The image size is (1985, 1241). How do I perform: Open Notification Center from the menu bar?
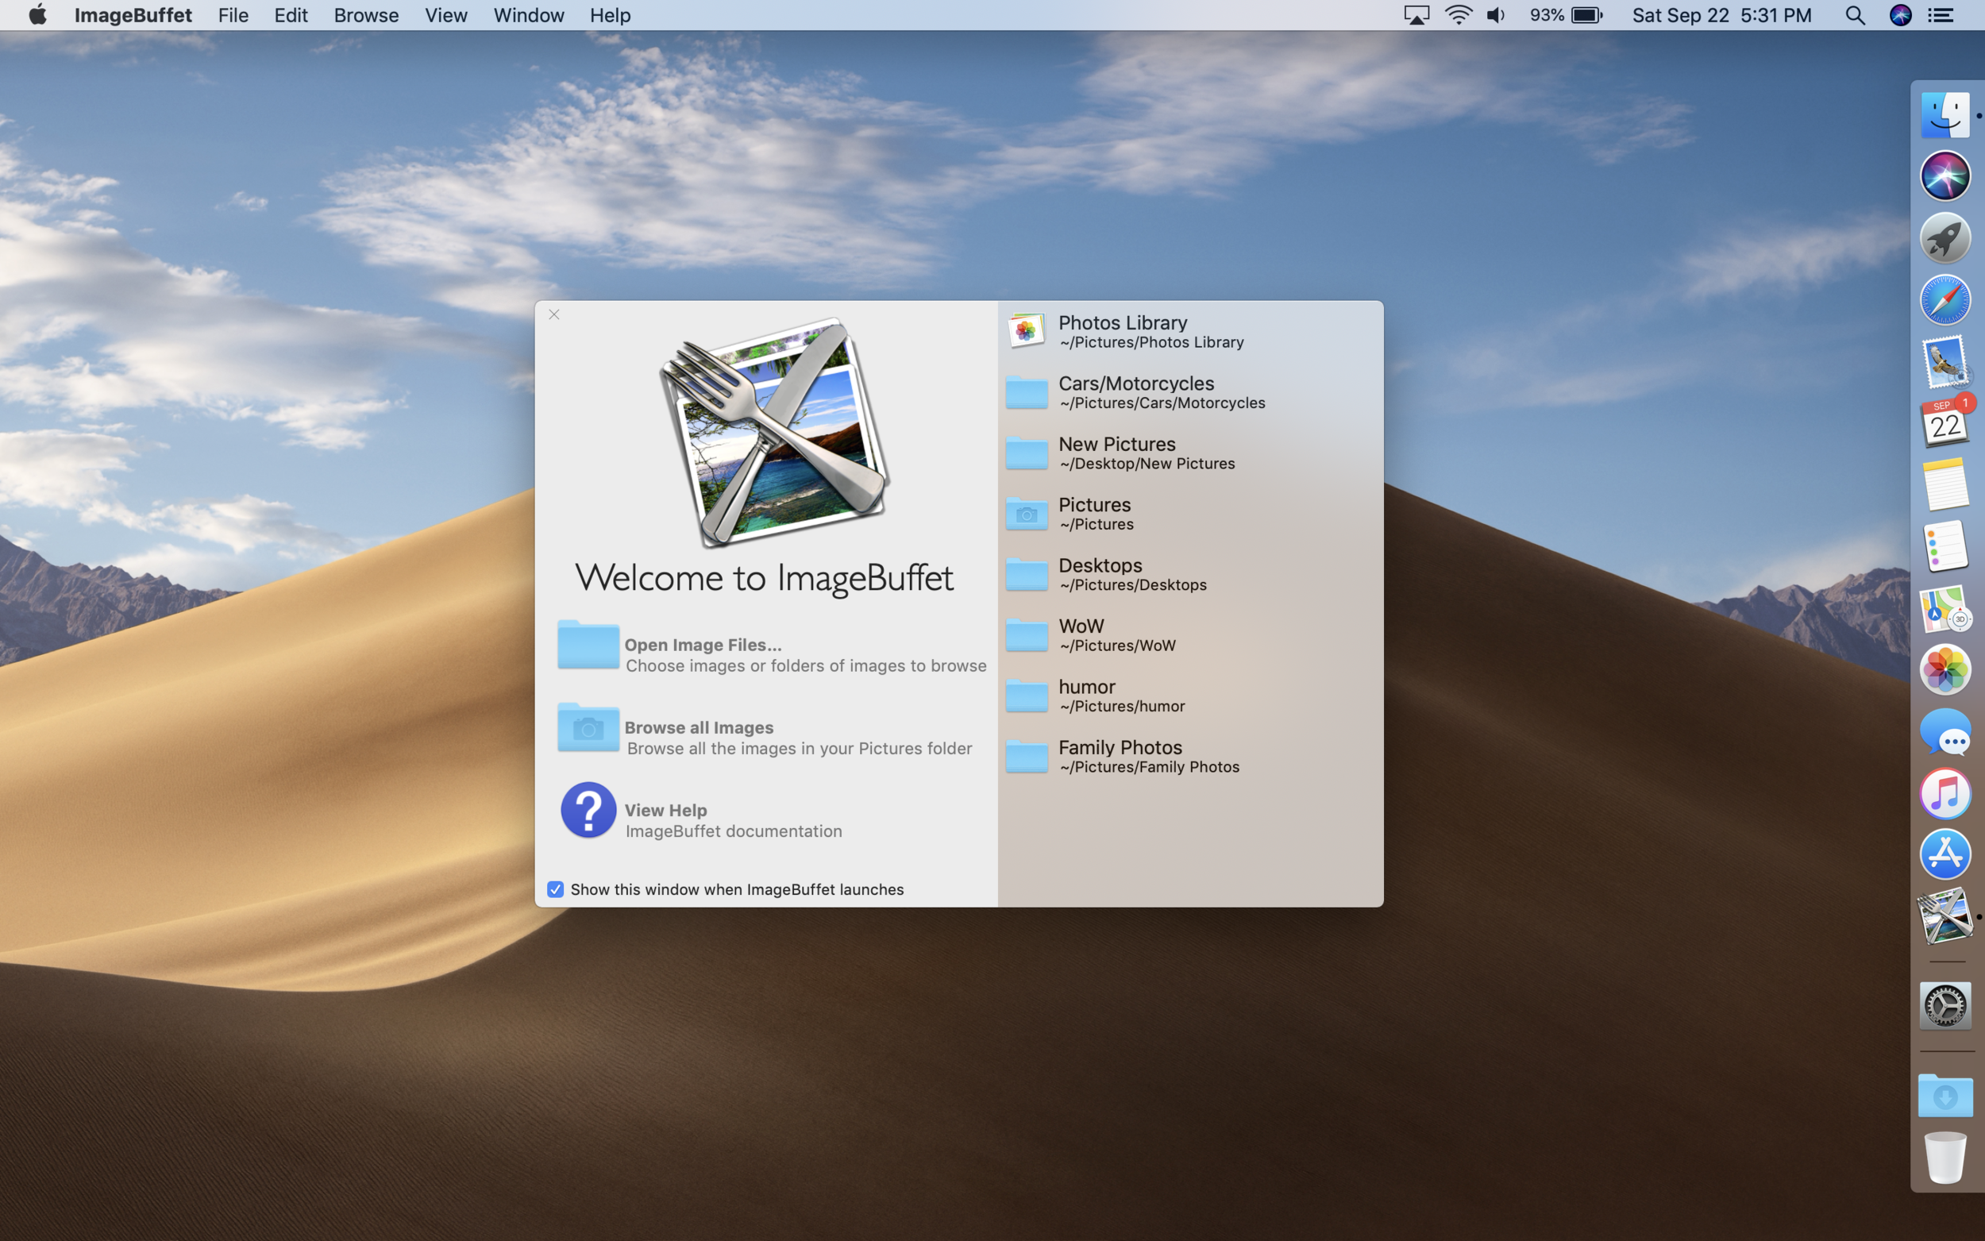click(x=1941, y=16)
